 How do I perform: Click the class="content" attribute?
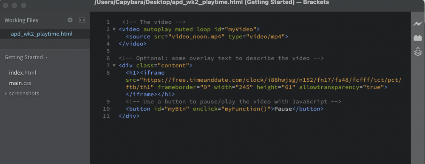click(x=163, y=65)
